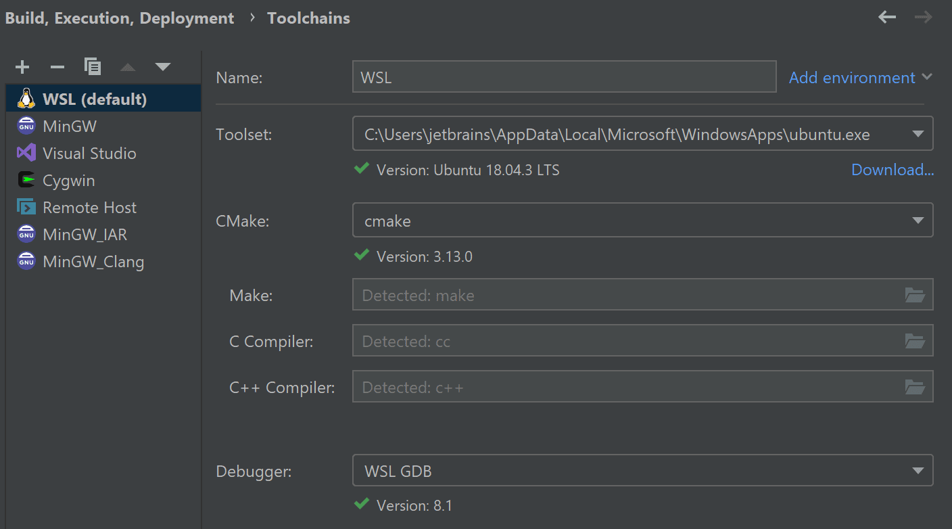This screenshot has height=529, width=952.
Task: Edit the Name field containing WSL
Action: pos(564,77)
